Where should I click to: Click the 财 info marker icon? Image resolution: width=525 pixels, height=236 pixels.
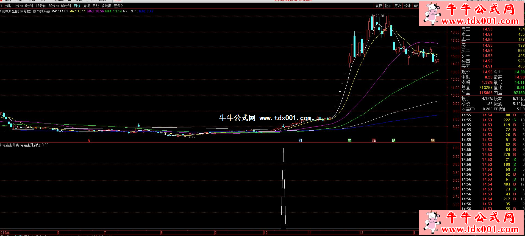300,141
